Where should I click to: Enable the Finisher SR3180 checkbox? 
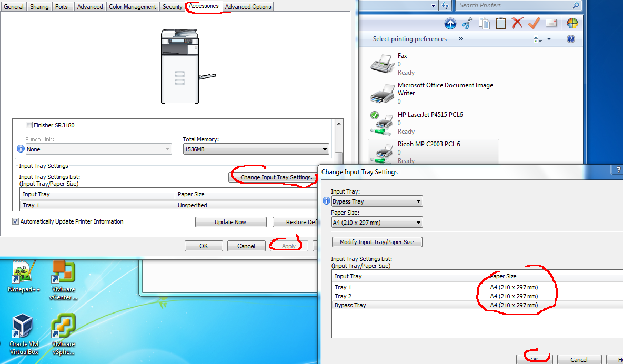tap(29, 125)
